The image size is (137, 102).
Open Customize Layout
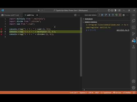119,10
